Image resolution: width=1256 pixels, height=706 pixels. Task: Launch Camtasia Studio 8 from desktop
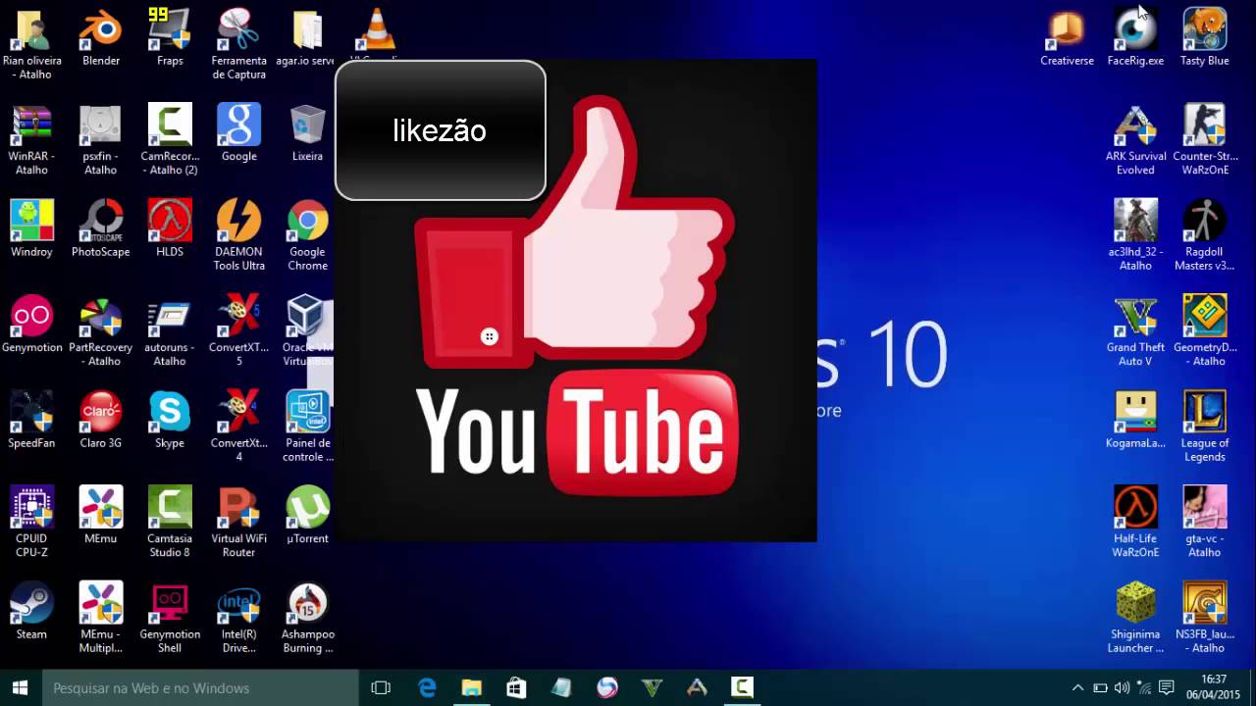click(170, 522)
